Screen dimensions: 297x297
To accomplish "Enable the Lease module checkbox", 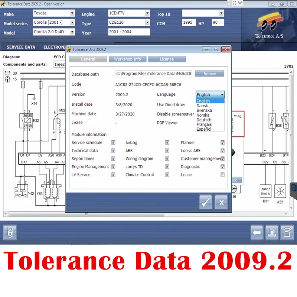I will (222, 174).
